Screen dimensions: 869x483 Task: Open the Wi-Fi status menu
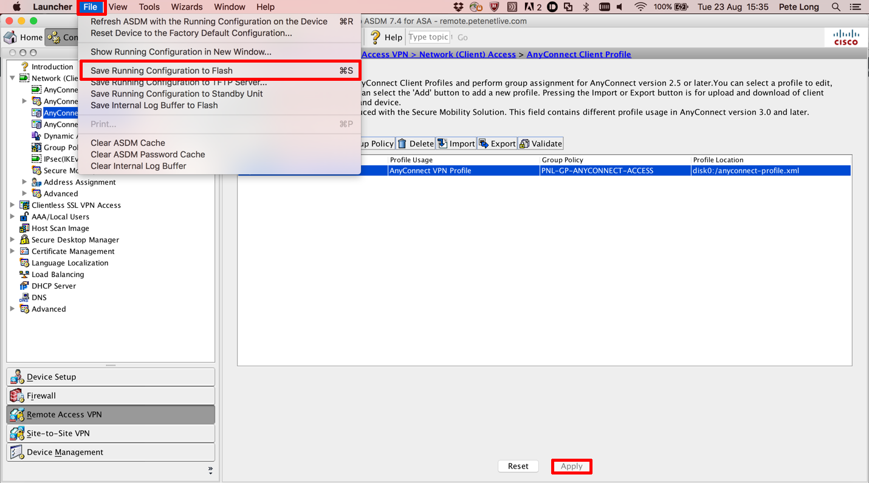[x=641, y=7]
